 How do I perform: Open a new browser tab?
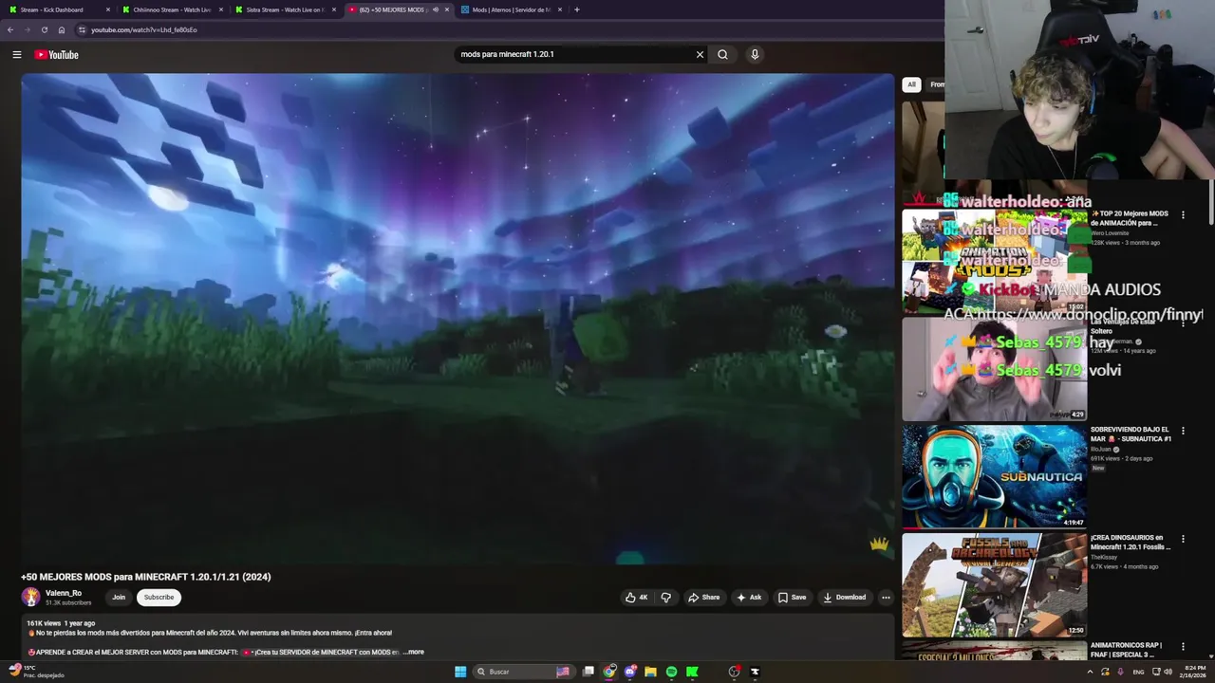[576, 9]
